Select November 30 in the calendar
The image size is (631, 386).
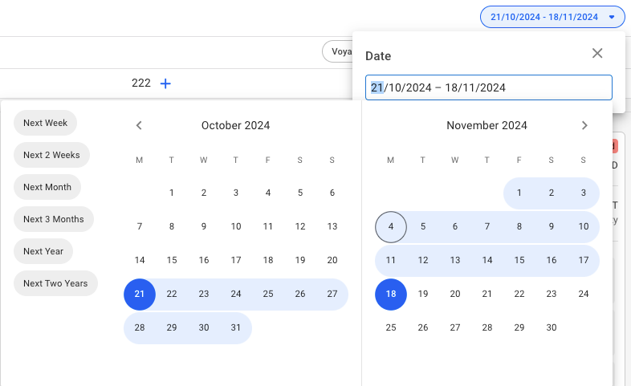[x=552, y=327]
